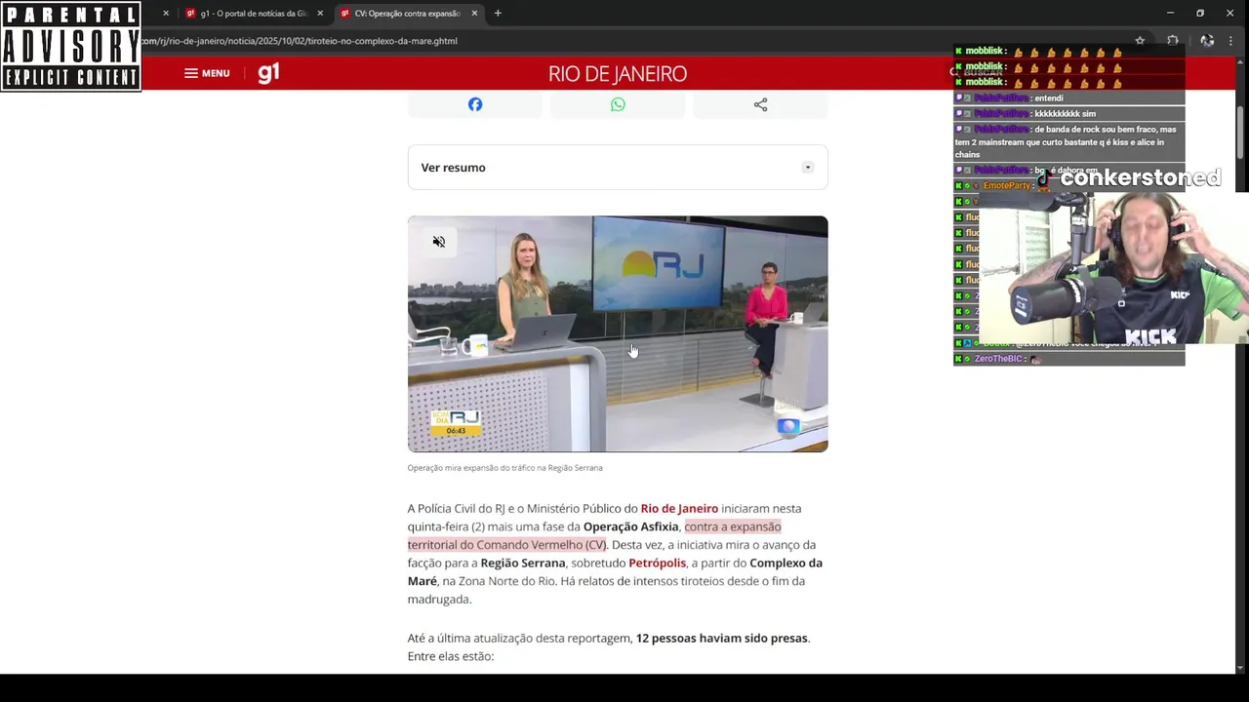The width and height of the screenshot is (1249, 702).
Task: Switch to the g1 portal de notícias tab
Action: (254, 14)
